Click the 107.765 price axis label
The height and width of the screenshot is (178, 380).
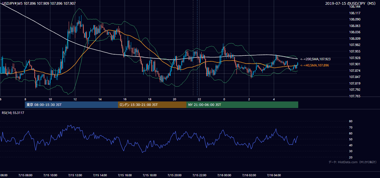point(355,96)
